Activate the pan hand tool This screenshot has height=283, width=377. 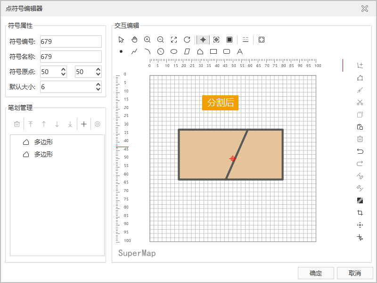(134, 40)
